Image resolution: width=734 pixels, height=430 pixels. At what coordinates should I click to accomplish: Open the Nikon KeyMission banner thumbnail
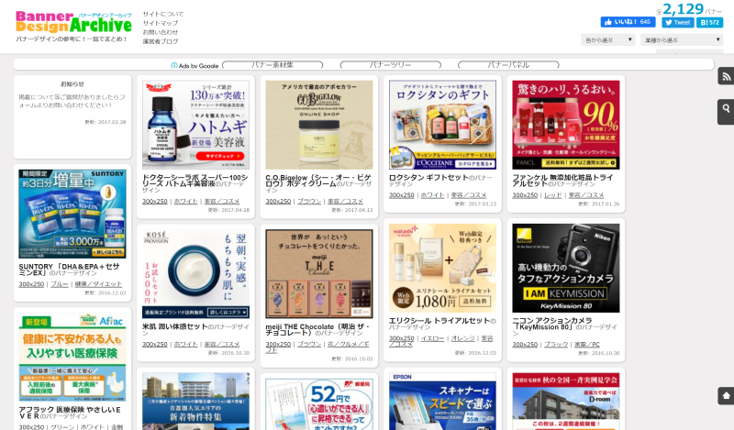point(566,268)
